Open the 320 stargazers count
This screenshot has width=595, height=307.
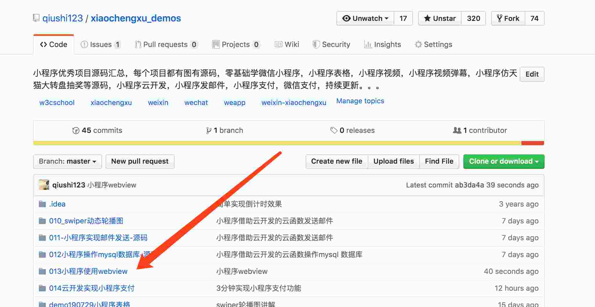[473, 18]
